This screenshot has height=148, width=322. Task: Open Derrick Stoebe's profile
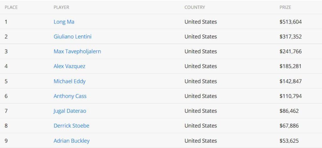tap(71, 126)
